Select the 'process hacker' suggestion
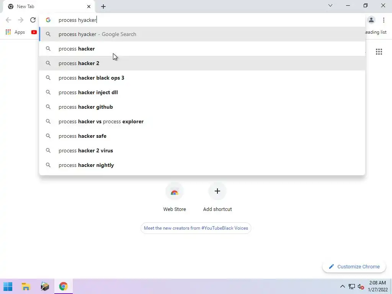Viewport: 392px width, 294px height. tap(202, 49)
